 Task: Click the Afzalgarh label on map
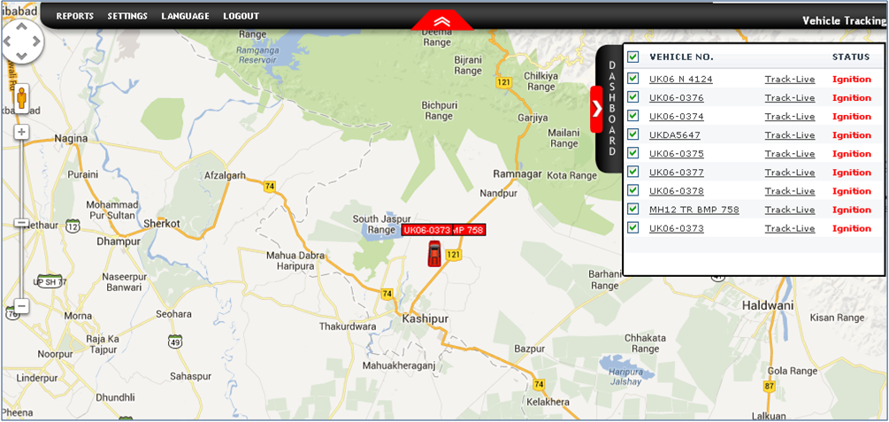[225, 176]
